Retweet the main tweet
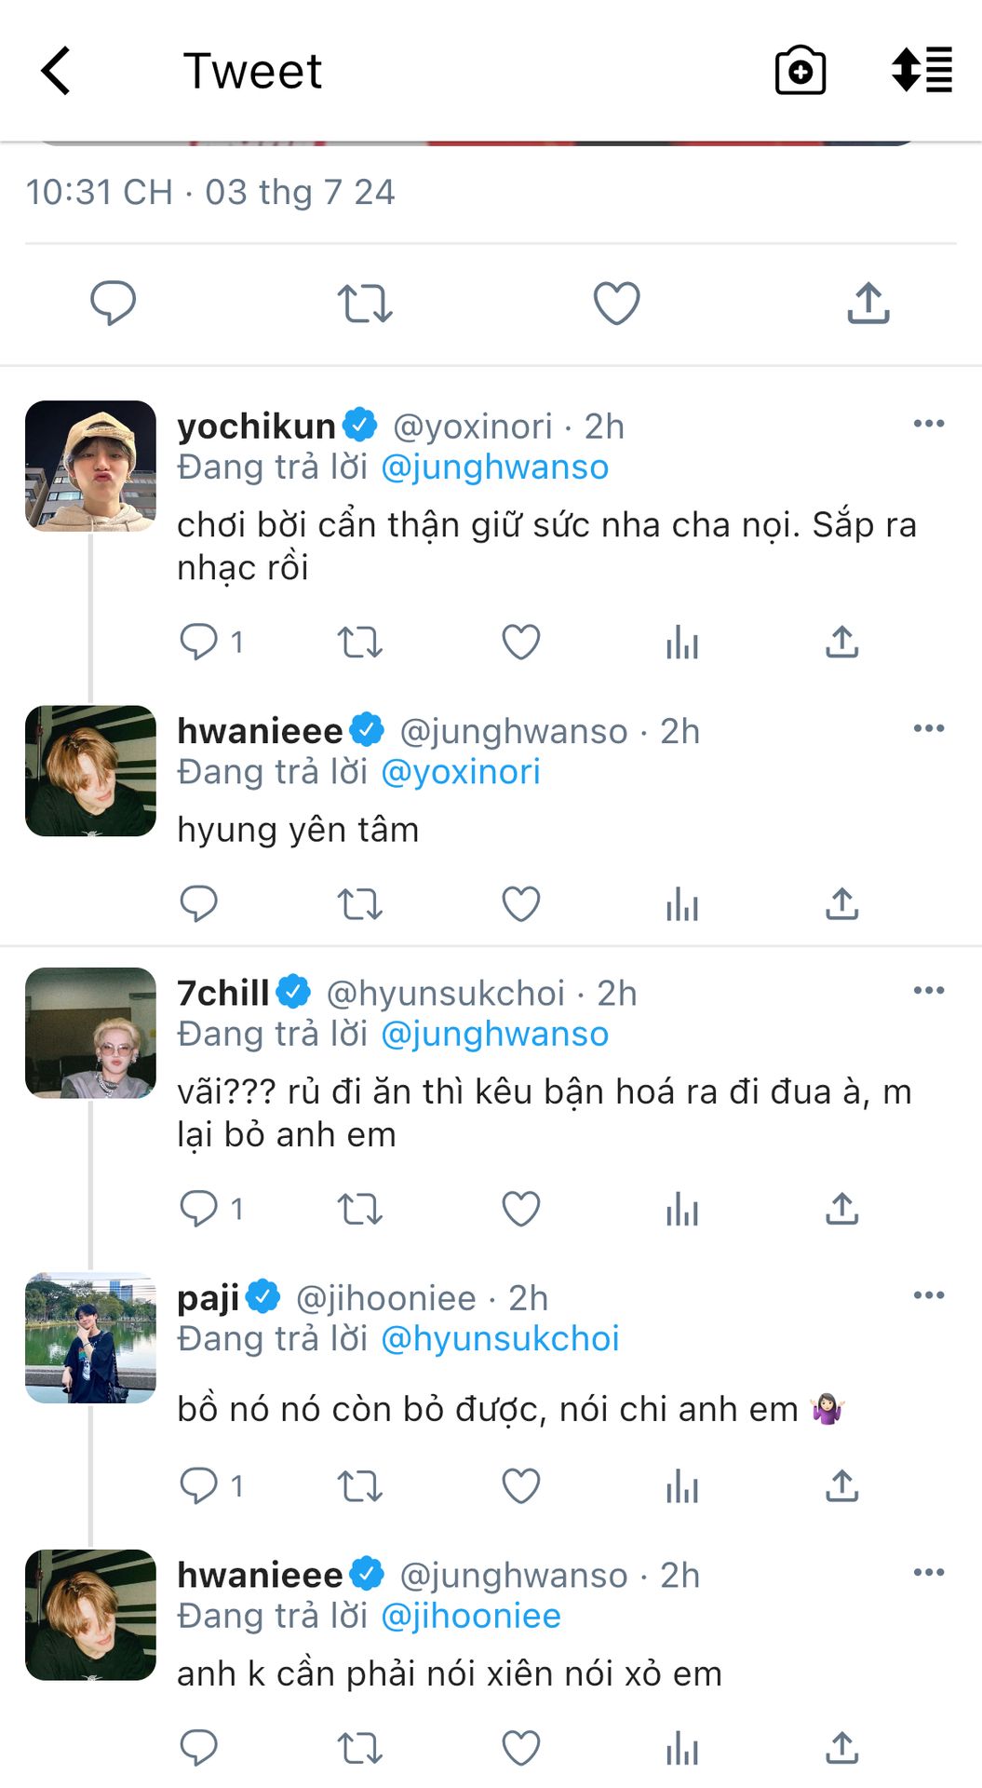Viewport: 982px width, 1788px height. point(364,303)
